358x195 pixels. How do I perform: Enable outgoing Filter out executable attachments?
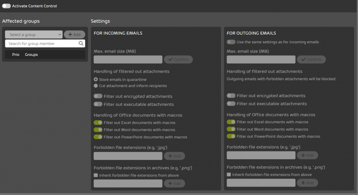coord(231,104)
